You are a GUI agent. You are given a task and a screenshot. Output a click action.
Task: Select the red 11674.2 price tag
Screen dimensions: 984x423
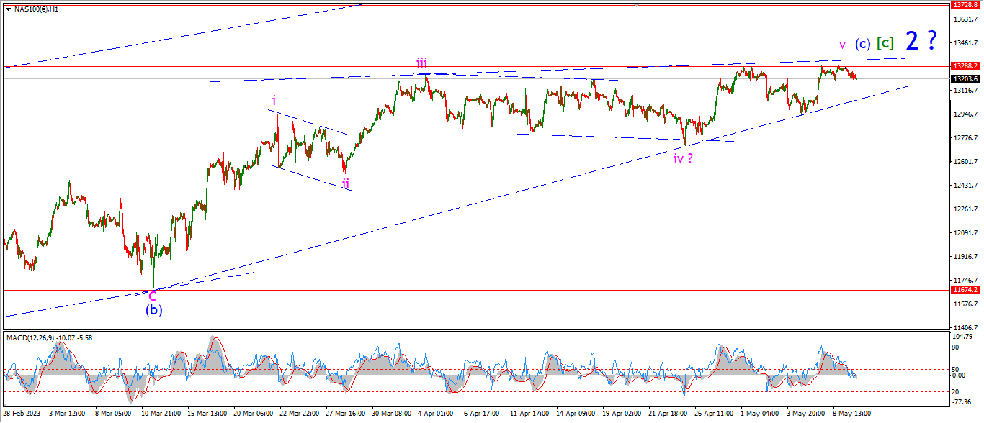[x=965, y=290]
